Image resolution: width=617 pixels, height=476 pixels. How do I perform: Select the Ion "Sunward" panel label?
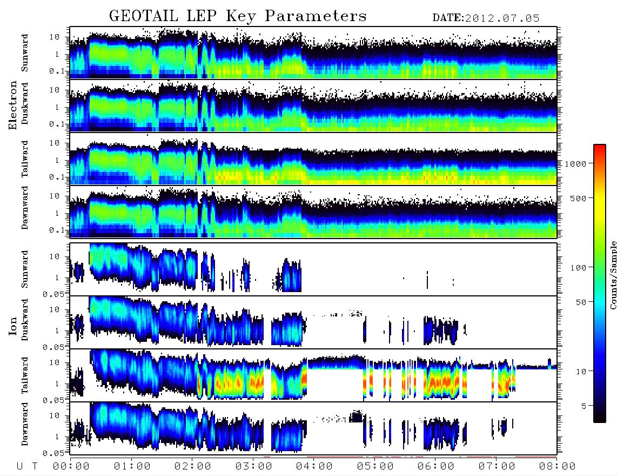25,269
